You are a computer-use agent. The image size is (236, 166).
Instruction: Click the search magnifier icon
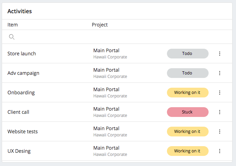11,37
